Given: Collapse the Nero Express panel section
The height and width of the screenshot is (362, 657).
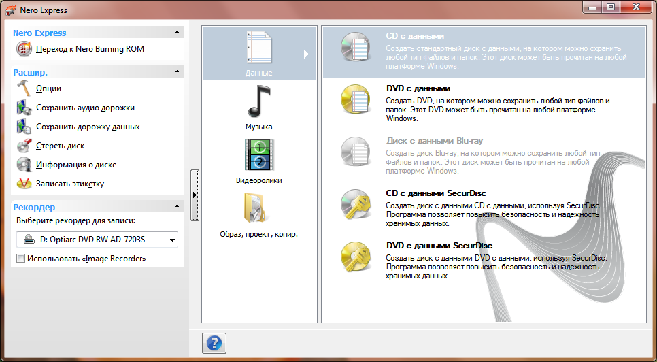Looking at the screenshot, I should pyautogui.click(x=177, y=33).
